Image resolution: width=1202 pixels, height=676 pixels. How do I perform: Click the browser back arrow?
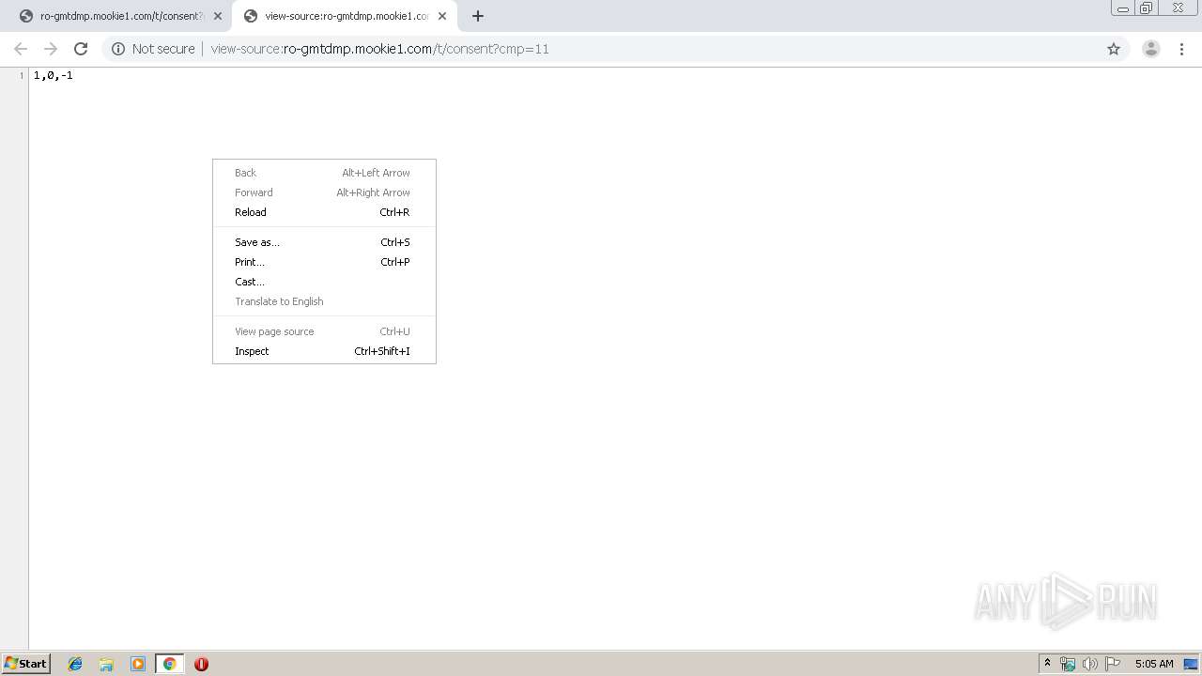(x=21, y=49)
